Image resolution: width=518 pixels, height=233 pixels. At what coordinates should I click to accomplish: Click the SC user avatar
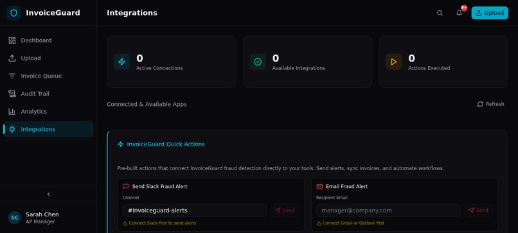[x=15, y=218]
